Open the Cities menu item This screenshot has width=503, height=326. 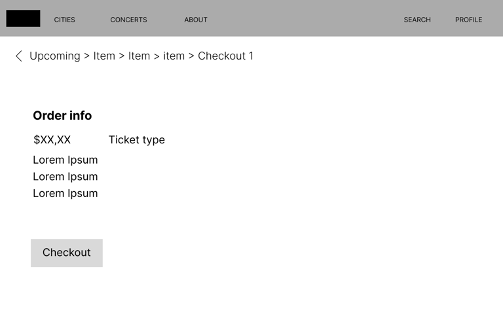tap(64, 20)
